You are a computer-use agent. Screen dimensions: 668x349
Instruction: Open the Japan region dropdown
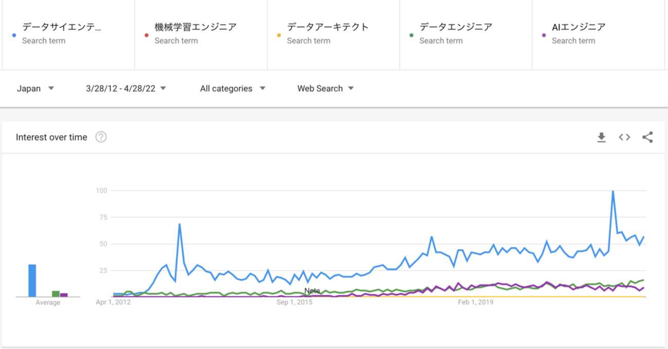[35, 88]
